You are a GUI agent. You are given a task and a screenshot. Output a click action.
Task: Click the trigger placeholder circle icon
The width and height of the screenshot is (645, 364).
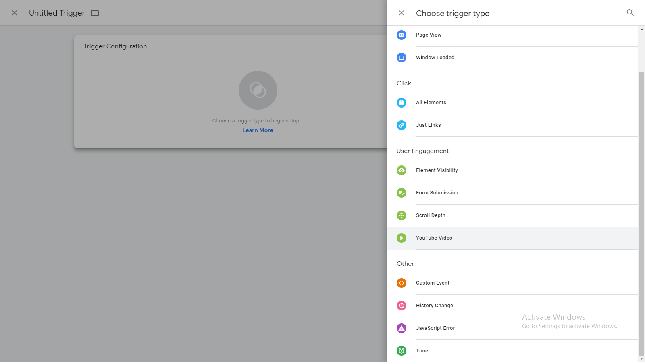pyautogui.click(x=258, y=90)
